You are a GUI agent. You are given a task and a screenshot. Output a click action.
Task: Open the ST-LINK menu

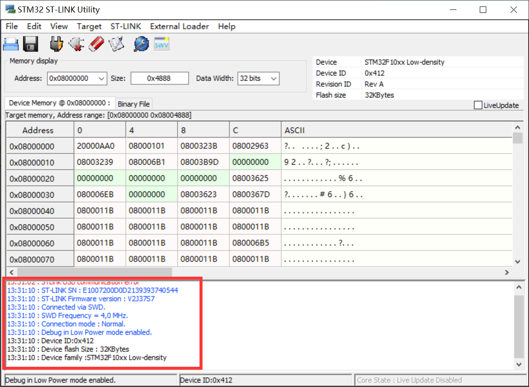[126, 26]
